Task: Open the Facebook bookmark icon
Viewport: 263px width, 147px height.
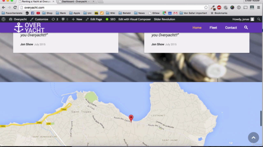Action: coord(32,13)
